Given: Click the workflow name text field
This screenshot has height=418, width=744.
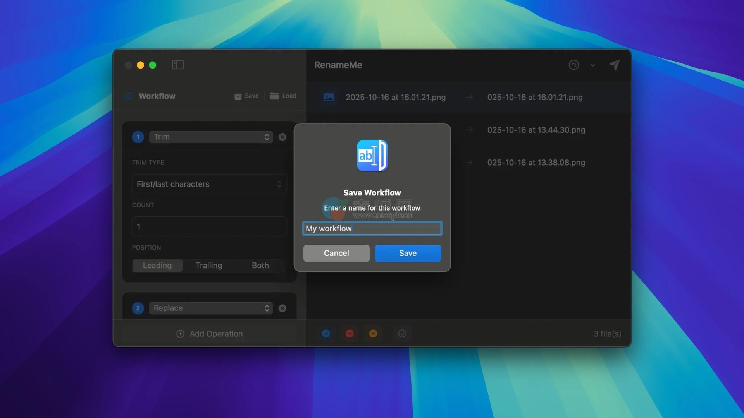Looking at the screenshot, I should 372,228.
